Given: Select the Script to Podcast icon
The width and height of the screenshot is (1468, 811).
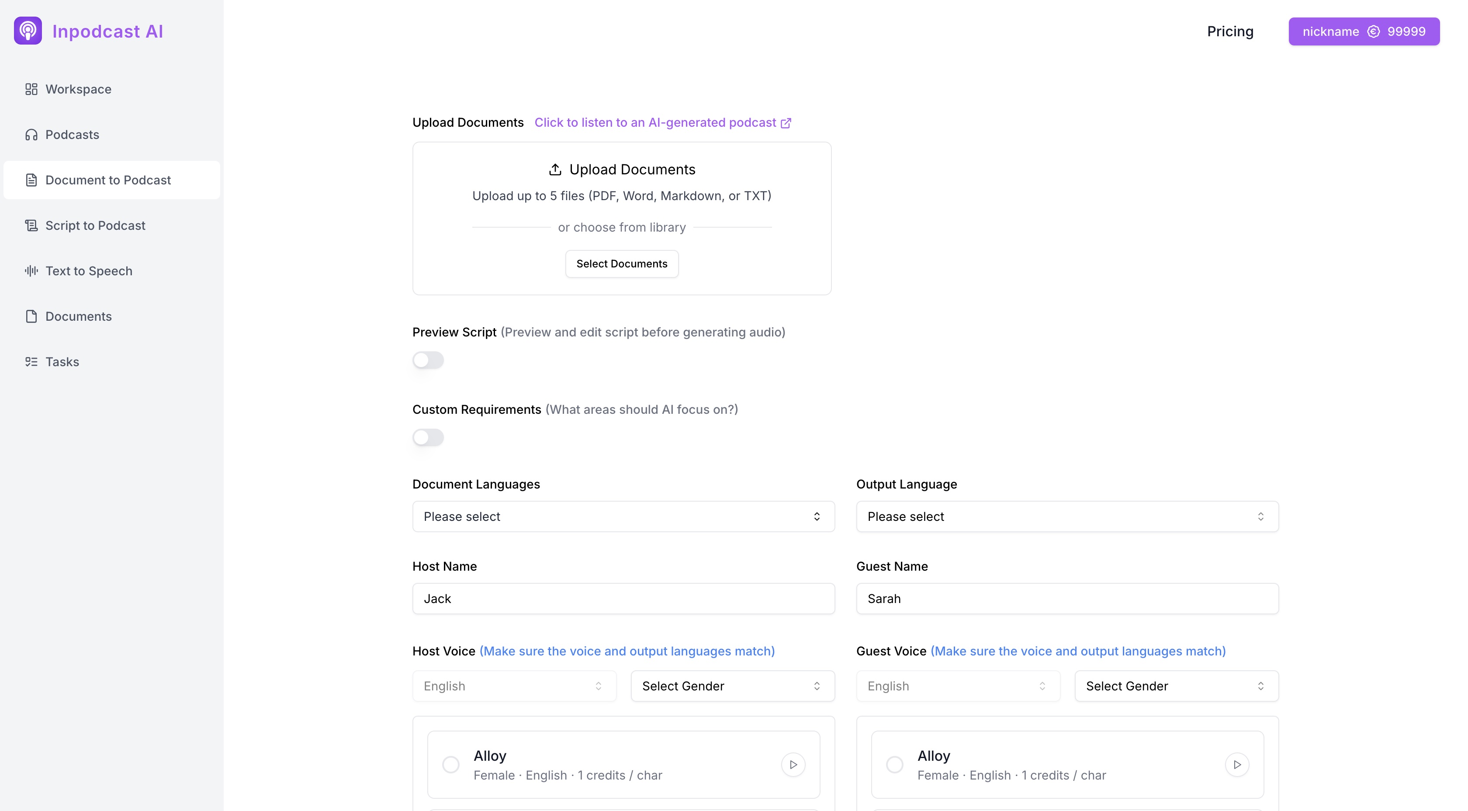Looking at the screenshot, I should (x=31, y=225).
